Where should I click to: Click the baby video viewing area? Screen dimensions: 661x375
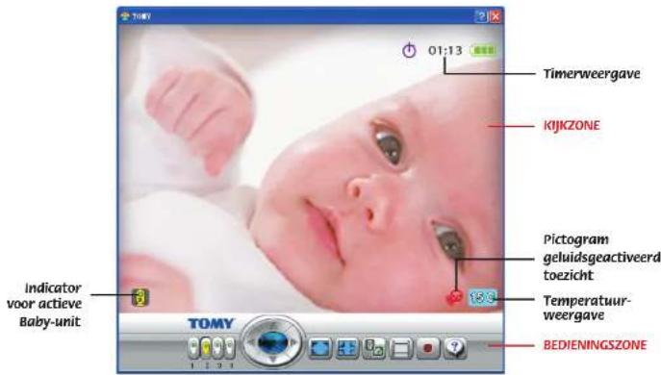point(311,168)
